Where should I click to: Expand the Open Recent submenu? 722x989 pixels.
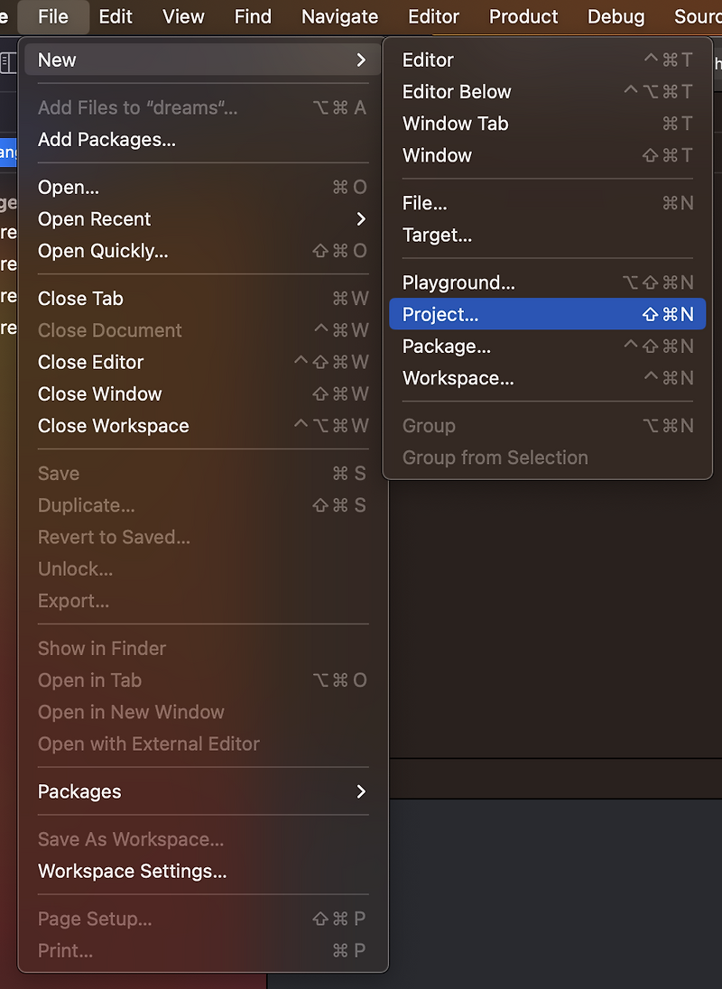click(362, 218)
